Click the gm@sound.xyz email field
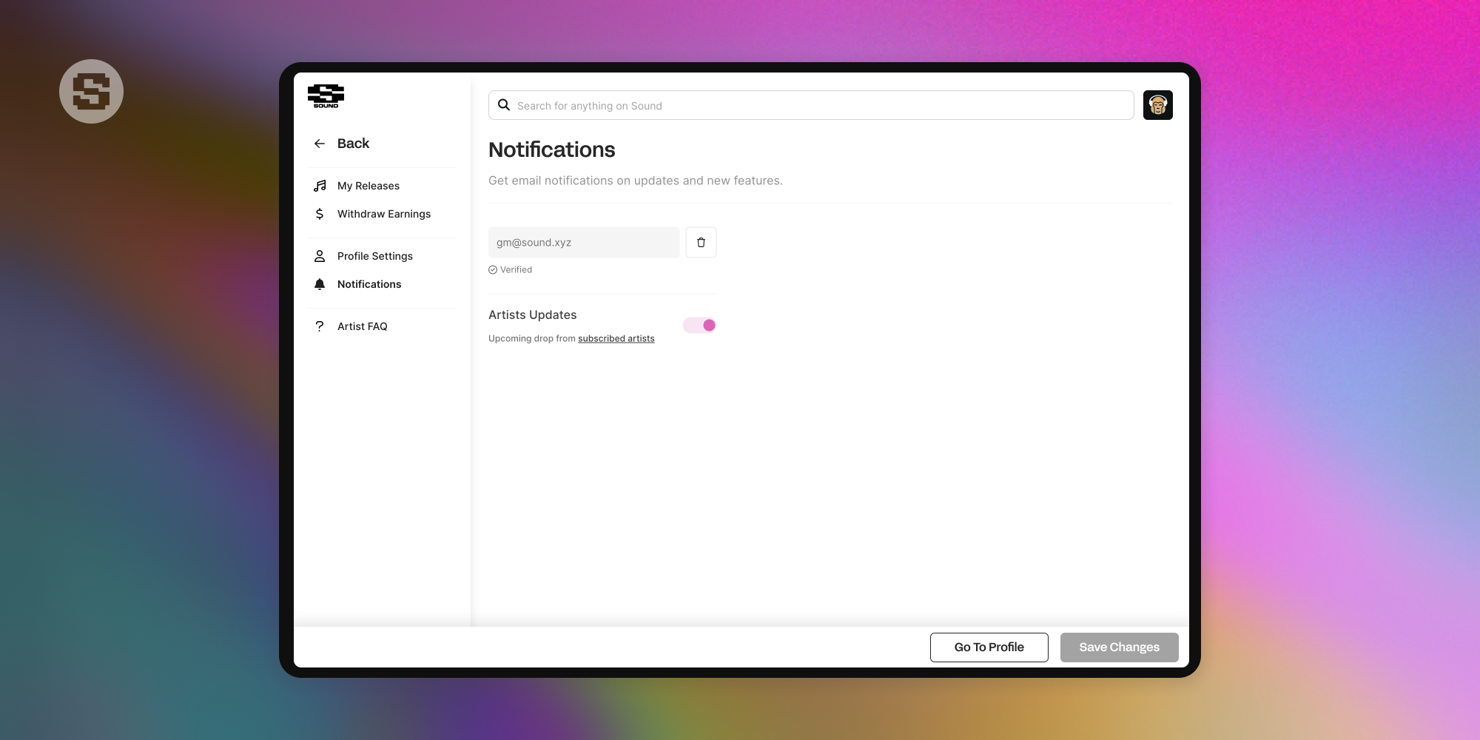Screen dimensions: 1480x740 (584, 243)
